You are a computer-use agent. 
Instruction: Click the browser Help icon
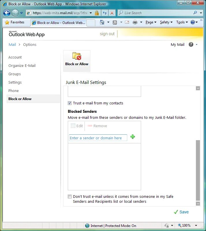193,22
